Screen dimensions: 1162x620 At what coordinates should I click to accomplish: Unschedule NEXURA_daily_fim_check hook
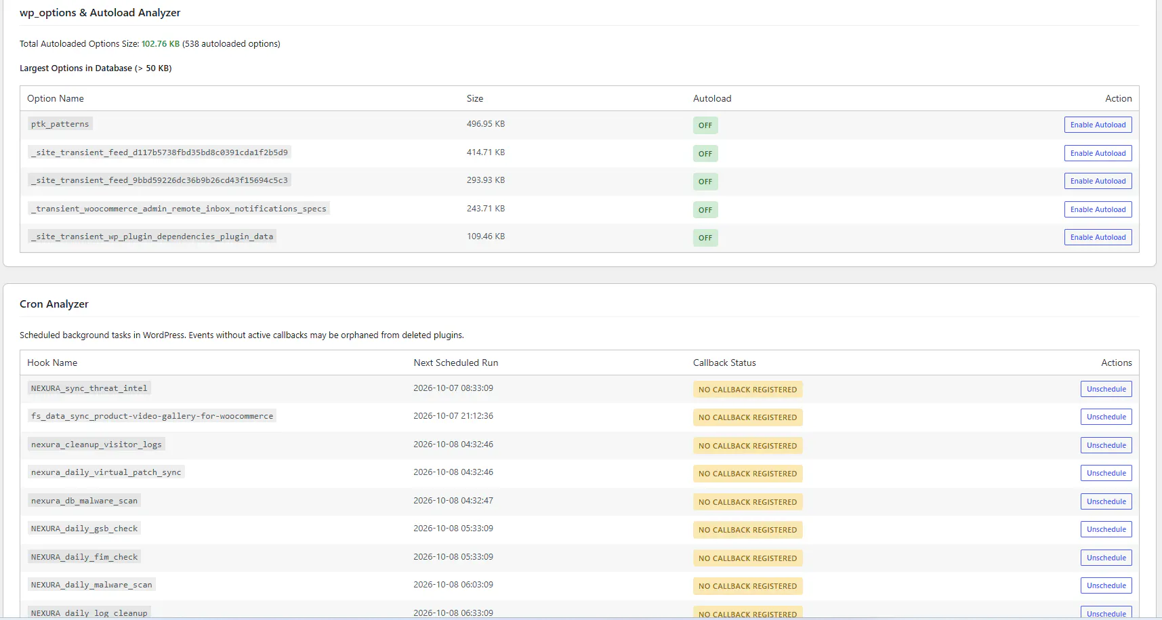click(1106, 558)
